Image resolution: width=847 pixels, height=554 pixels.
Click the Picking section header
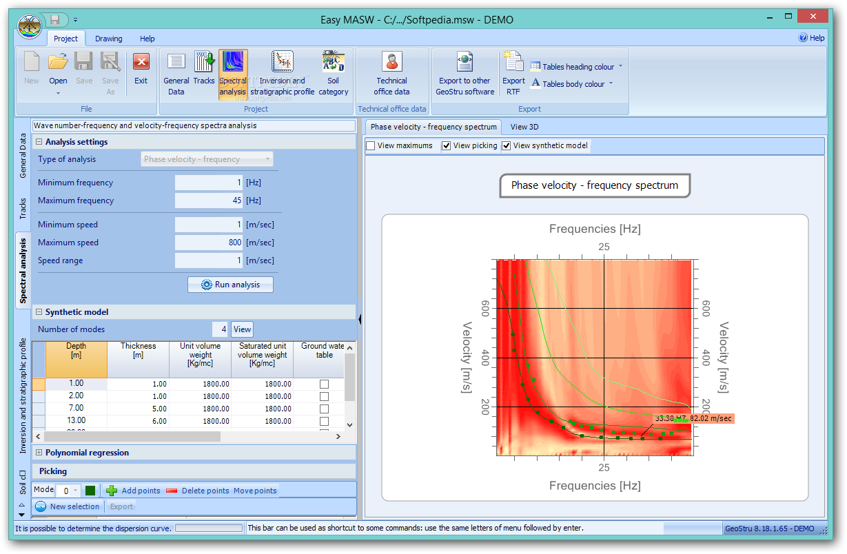coord(194,471)
